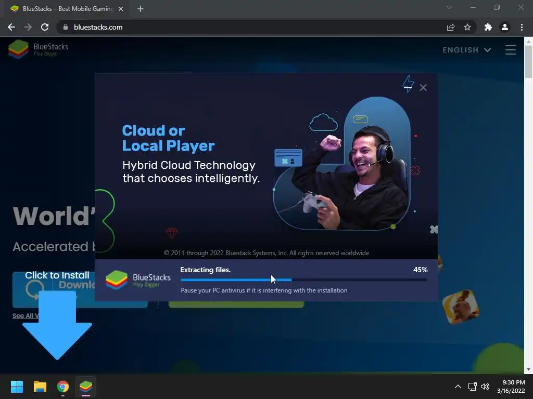Click the See All Versions link

tap(26, 316)
